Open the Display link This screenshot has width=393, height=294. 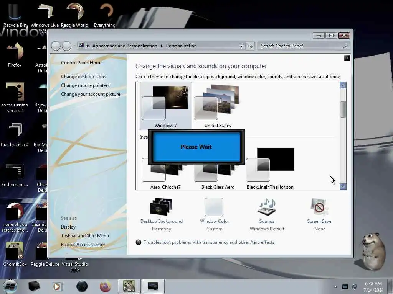coord(68,227)
